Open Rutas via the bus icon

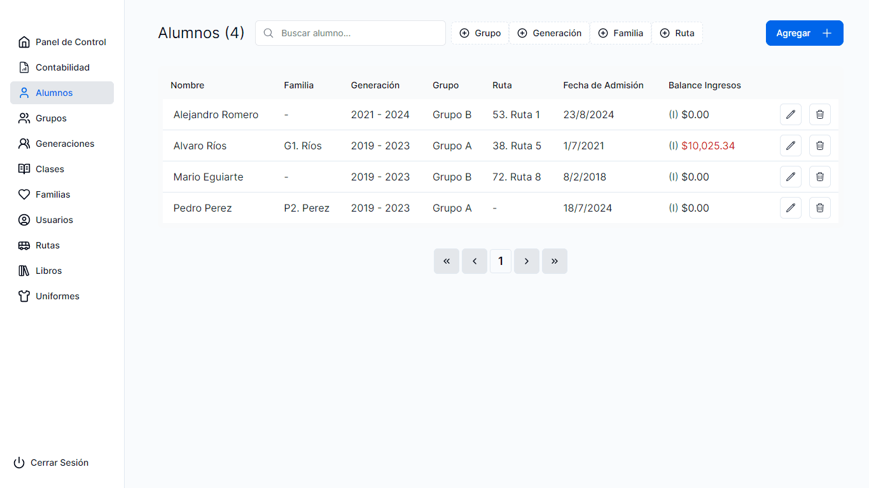click(24, 245)
